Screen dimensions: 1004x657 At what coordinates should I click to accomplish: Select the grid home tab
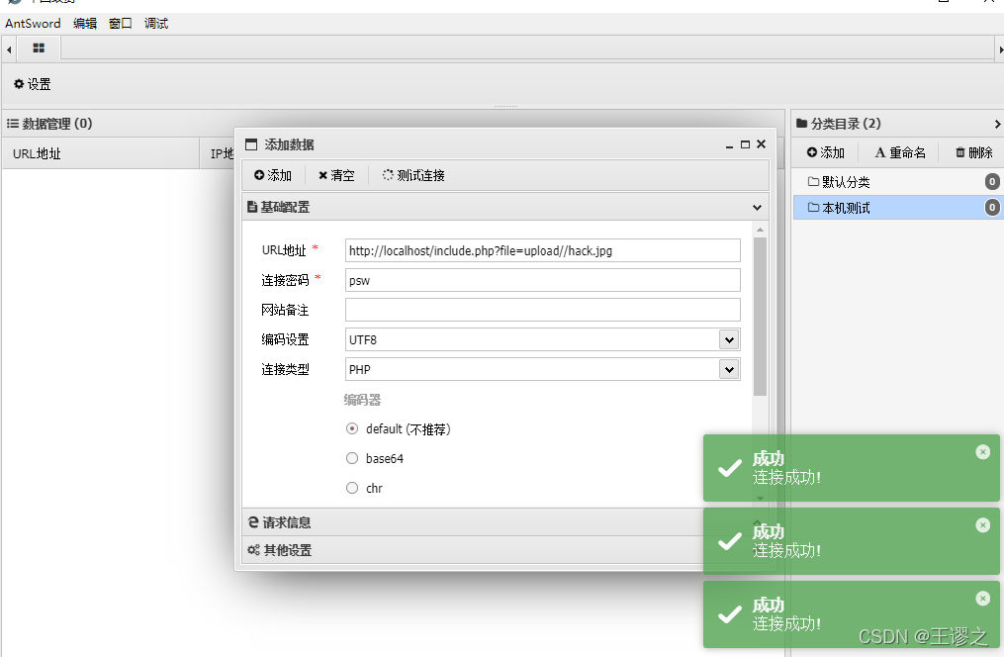(x=39, y=48)
